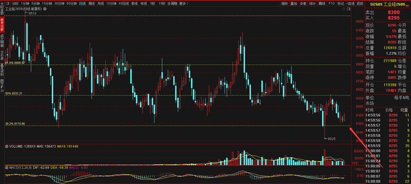Select the 30分钟 period
The image size is (411, 184).
(x=59, y=4)
